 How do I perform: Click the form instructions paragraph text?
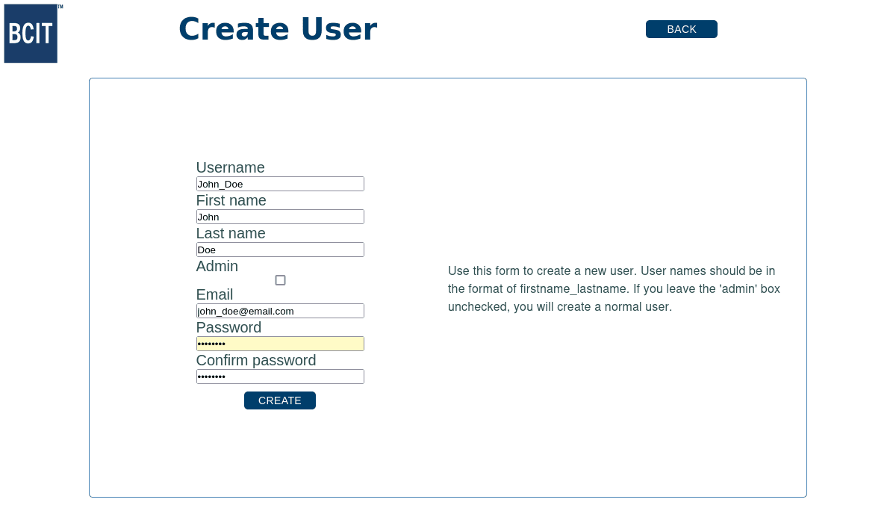614,288
